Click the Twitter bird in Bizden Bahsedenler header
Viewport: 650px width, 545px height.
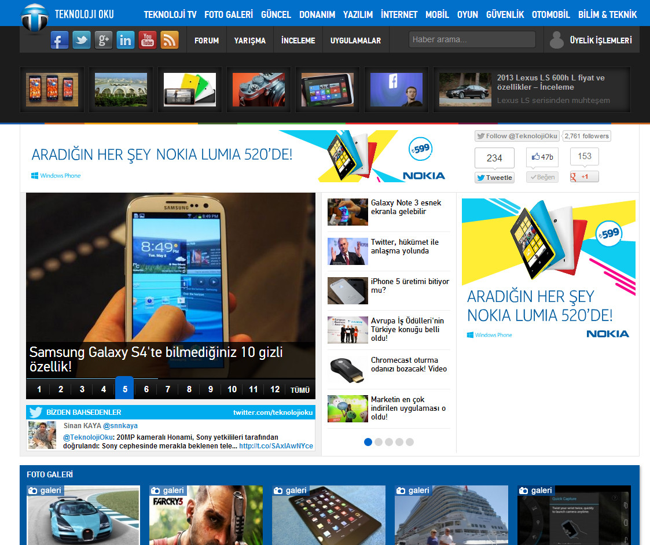tap(36, 412)
